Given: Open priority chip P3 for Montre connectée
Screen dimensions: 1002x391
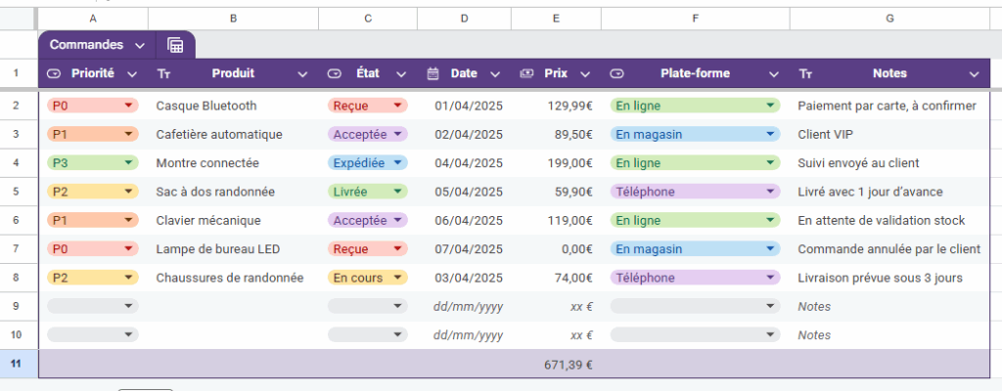Looking at the screenshot, I should 93,163.
